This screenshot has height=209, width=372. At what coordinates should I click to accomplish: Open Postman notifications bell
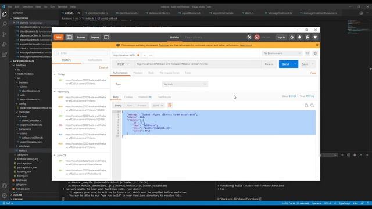click(x=299, y=37)
